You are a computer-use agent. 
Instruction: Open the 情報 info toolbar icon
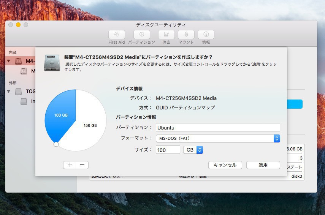[x=206, y=35]
